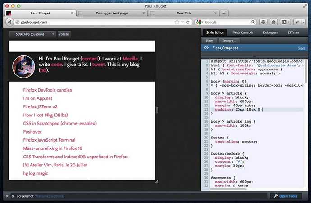Bookmark this page with the star icon

[x=178, y=22]
